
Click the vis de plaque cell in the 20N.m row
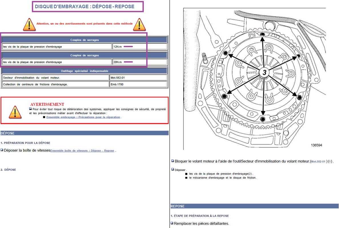pyautogui.click(x=57, y=62)
